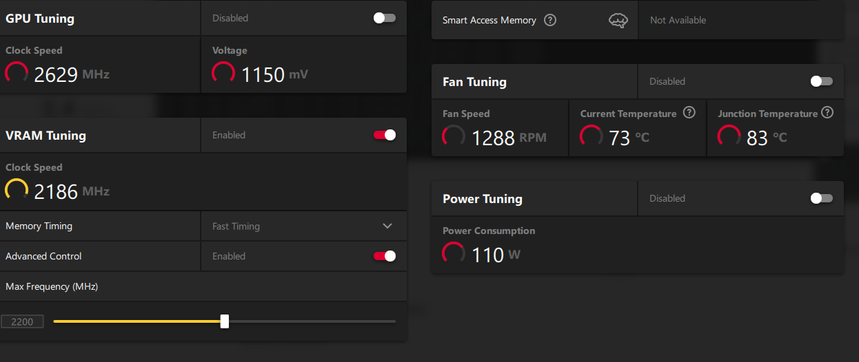Click the yellow VRAM Clock Speed gauge
Image resolution: width=859 pixels, height=362 pixels.
[x=17, y=191]
